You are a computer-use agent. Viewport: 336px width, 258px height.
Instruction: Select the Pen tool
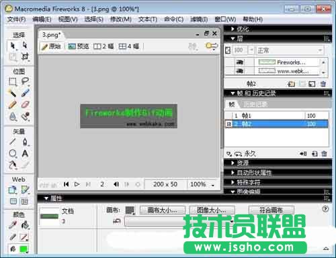coord(25,141)
